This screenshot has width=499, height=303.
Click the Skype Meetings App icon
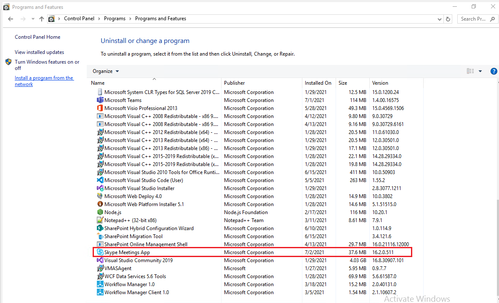tap(100, 252)
